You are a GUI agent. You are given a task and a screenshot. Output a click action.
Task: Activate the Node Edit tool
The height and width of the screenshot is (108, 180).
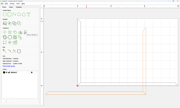point(5,51)
